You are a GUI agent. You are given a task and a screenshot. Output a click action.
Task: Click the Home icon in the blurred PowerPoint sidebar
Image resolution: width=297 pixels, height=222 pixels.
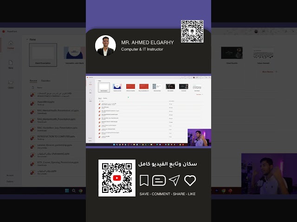[x=11, y=43]
